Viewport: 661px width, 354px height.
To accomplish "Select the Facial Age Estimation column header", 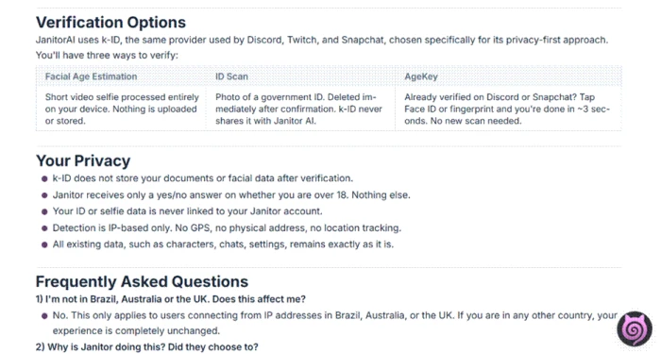I will coord(91,76).
